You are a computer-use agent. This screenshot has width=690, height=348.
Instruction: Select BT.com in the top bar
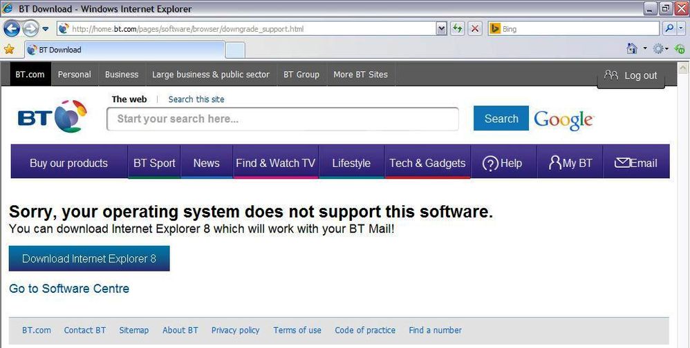pyautogui.click(x=30, y=75)
